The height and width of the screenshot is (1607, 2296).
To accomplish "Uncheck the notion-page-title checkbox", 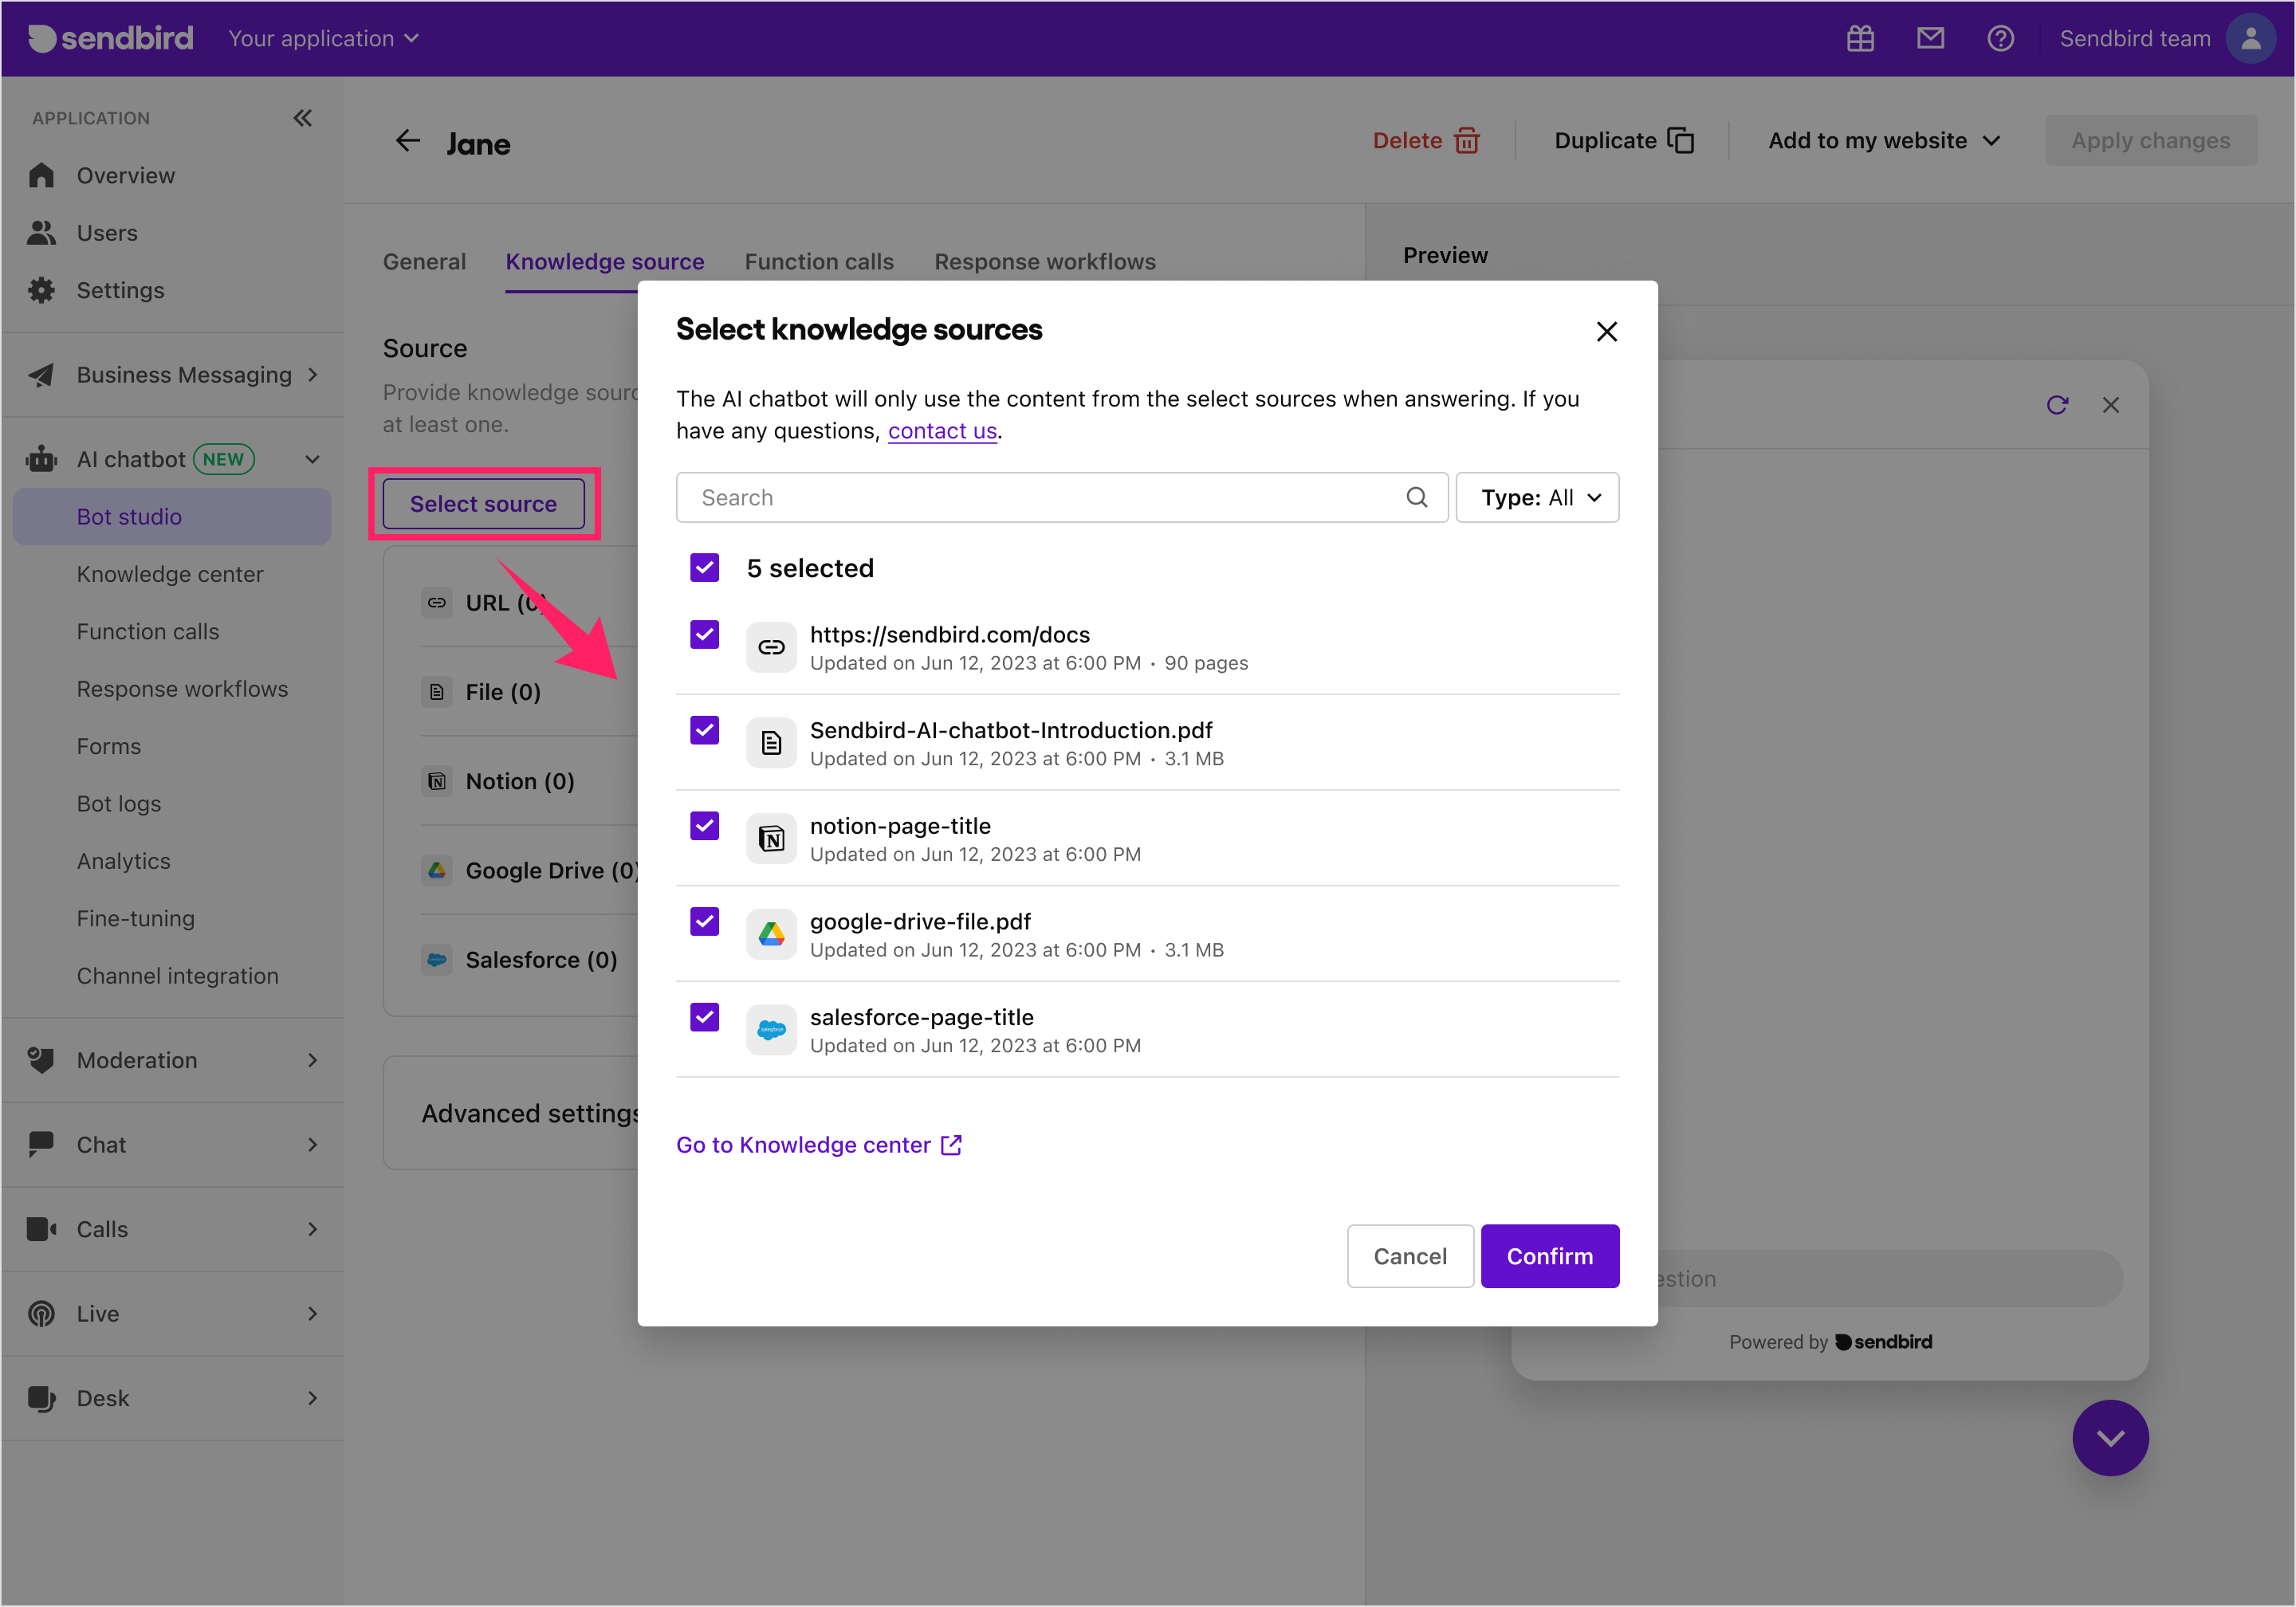I will tap(705, 826).
